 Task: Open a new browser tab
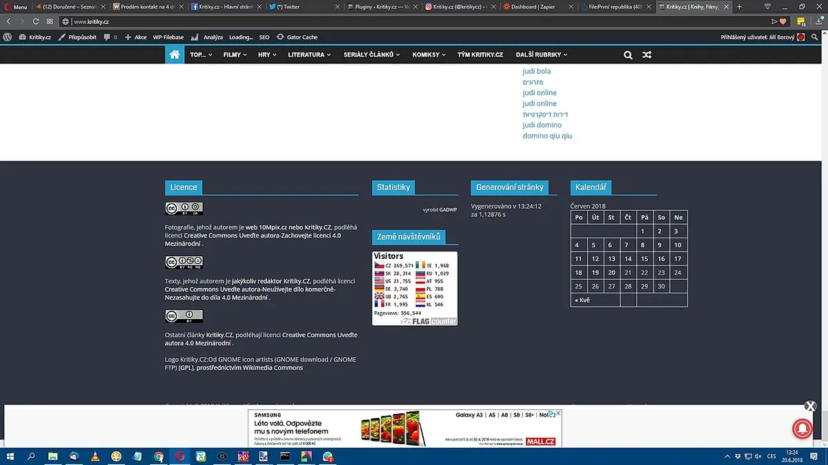pos(740,7)
